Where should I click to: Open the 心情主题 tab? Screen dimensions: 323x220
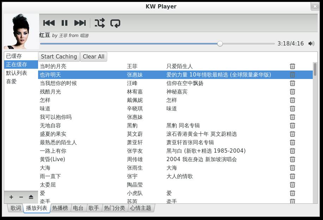click(140, 208)
